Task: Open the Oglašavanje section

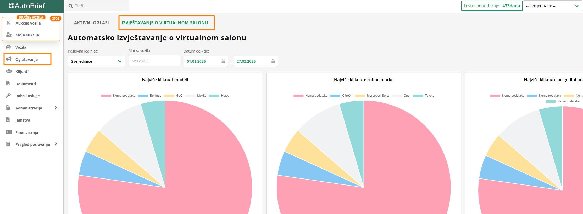Action: coord(27,59)
